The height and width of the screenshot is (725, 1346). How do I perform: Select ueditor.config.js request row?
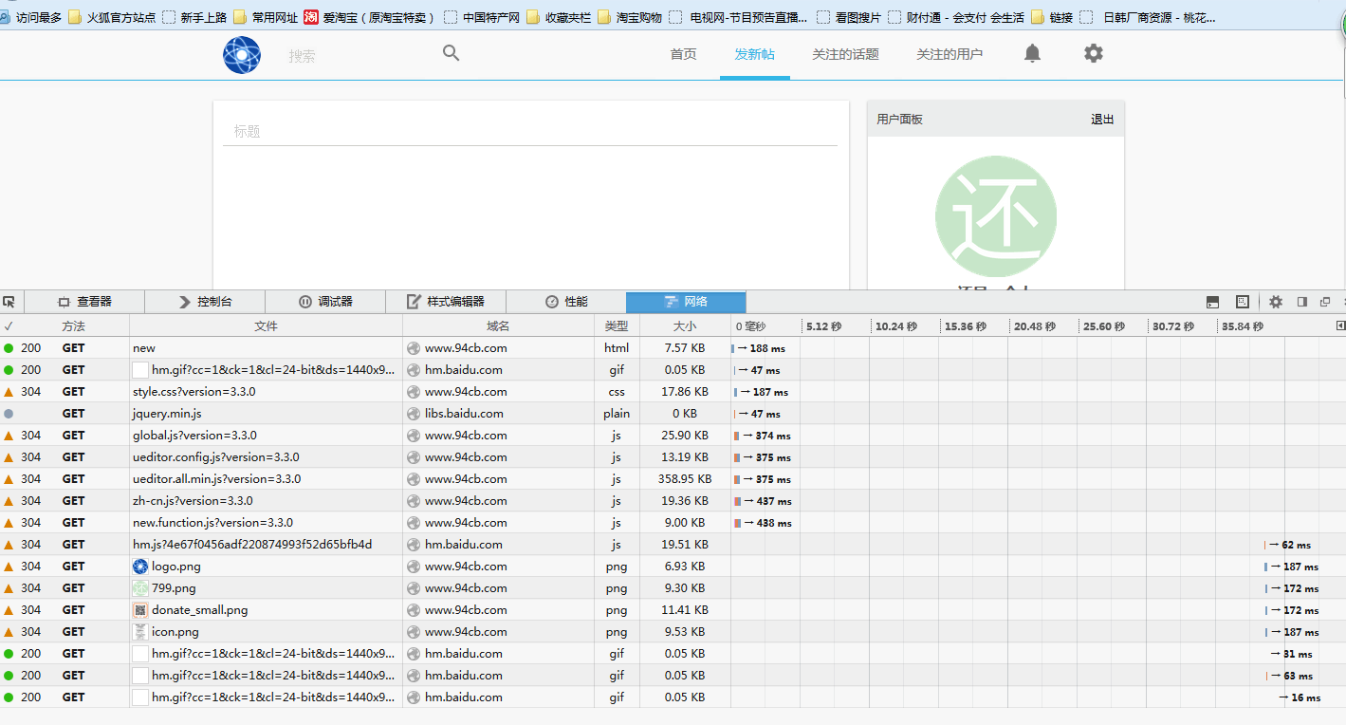[x=673, y=457]
